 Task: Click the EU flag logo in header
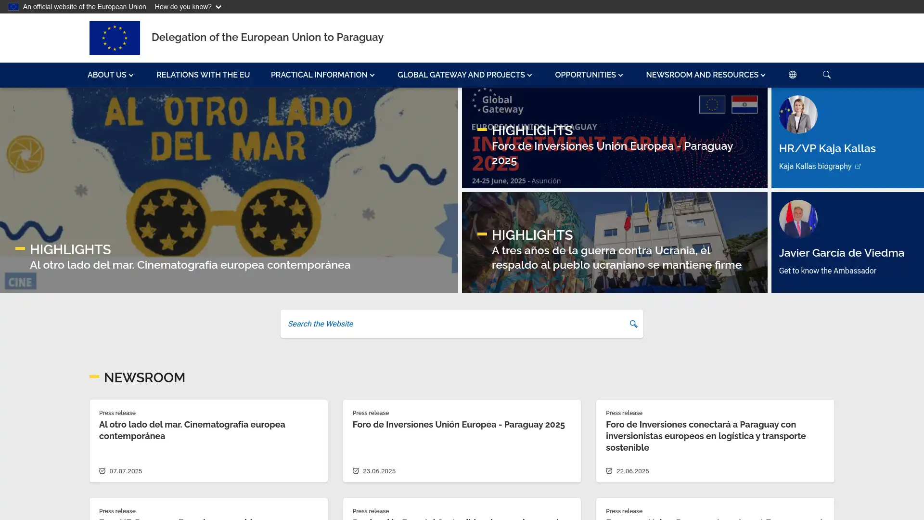[x=115, y=38]
